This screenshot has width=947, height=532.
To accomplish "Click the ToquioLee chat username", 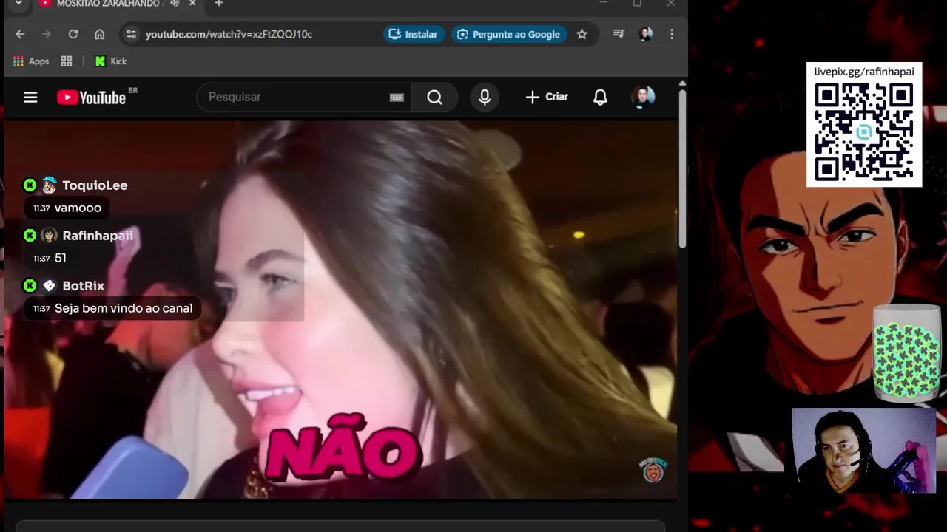I will [x=95, y=185].
